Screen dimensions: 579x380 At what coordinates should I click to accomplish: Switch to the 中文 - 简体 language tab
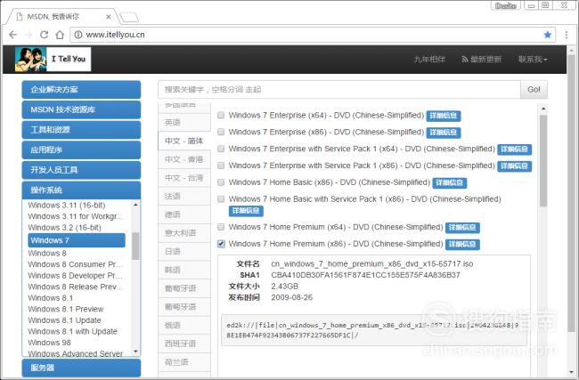(184, 141)
